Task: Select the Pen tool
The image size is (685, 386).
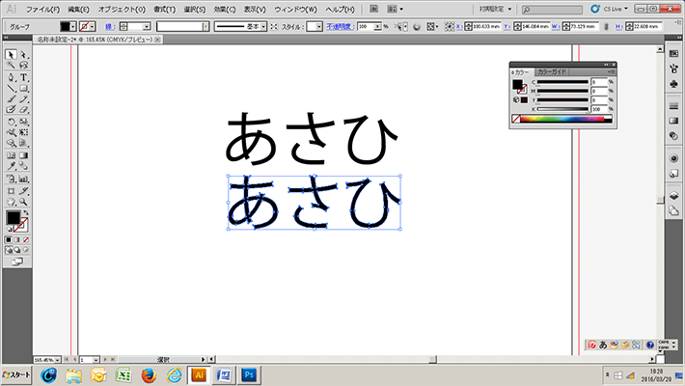Action: click(x=12, y=77)
